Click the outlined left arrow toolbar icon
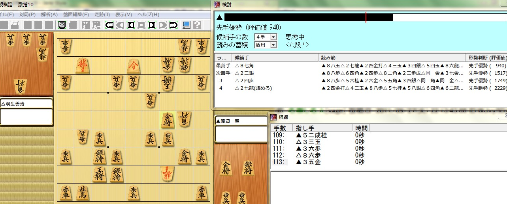507x204 pixels. [109, 25]
